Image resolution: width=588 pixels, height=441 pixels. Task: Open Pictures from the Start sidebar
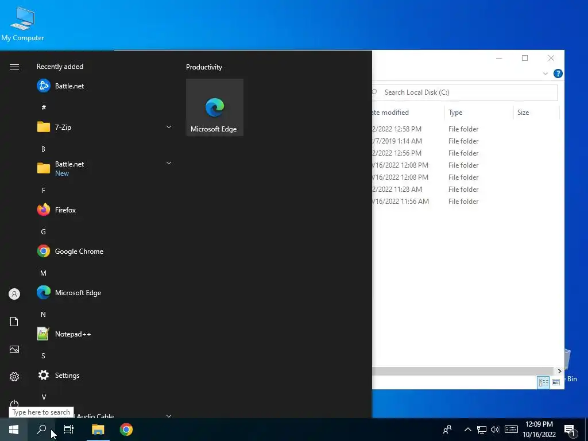[14, 349]
